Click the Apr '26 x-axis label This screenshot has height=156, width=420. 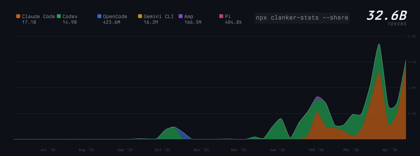[389, 150]
